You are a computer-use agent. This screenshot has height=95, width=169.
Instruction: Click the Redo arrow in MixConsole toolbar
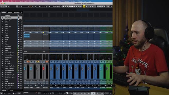(x=4, y=6)
